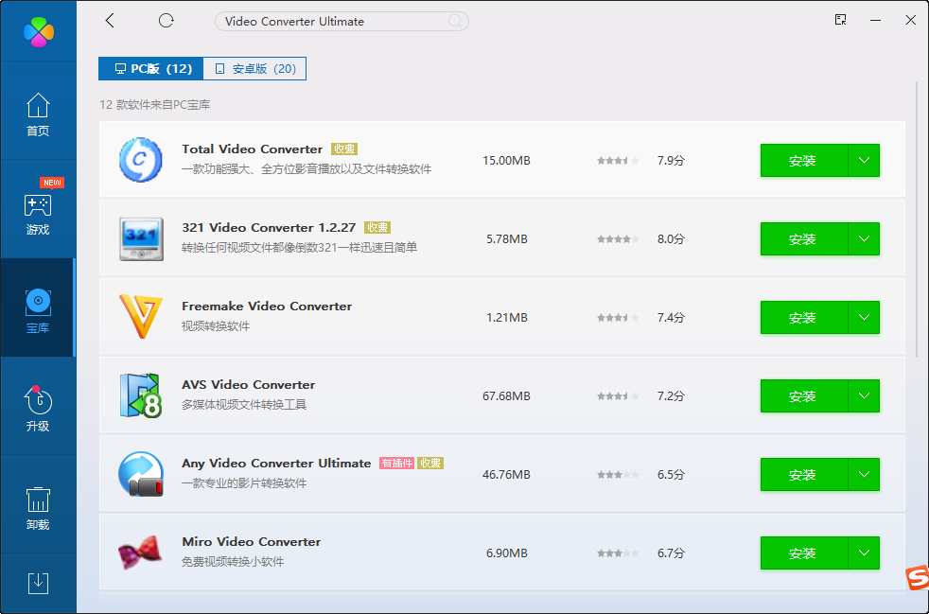Click the 15.00MB size text

tap(506, 161)
